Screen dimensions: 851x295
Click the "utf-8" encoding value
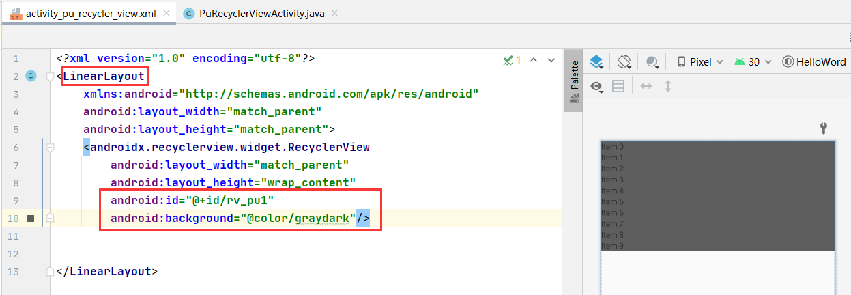tap(278, 59)
